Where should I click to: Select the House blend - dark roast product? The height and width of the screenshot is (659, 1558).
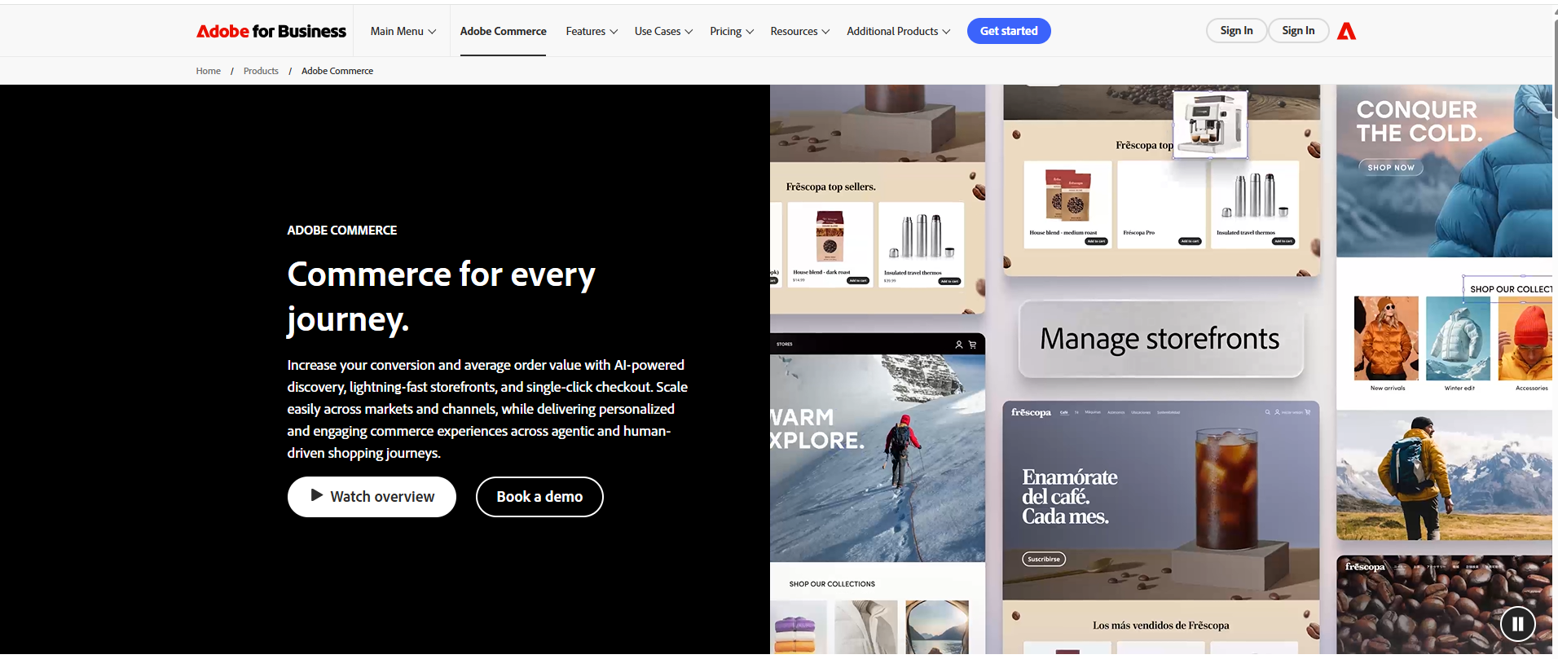[830, 245]
